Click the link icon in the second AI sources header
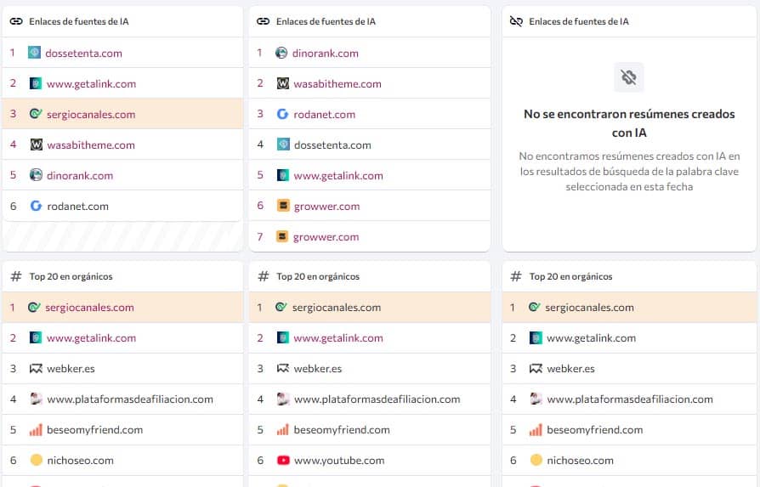The width and height of the screenshot is (760, 487). point(264,21)
